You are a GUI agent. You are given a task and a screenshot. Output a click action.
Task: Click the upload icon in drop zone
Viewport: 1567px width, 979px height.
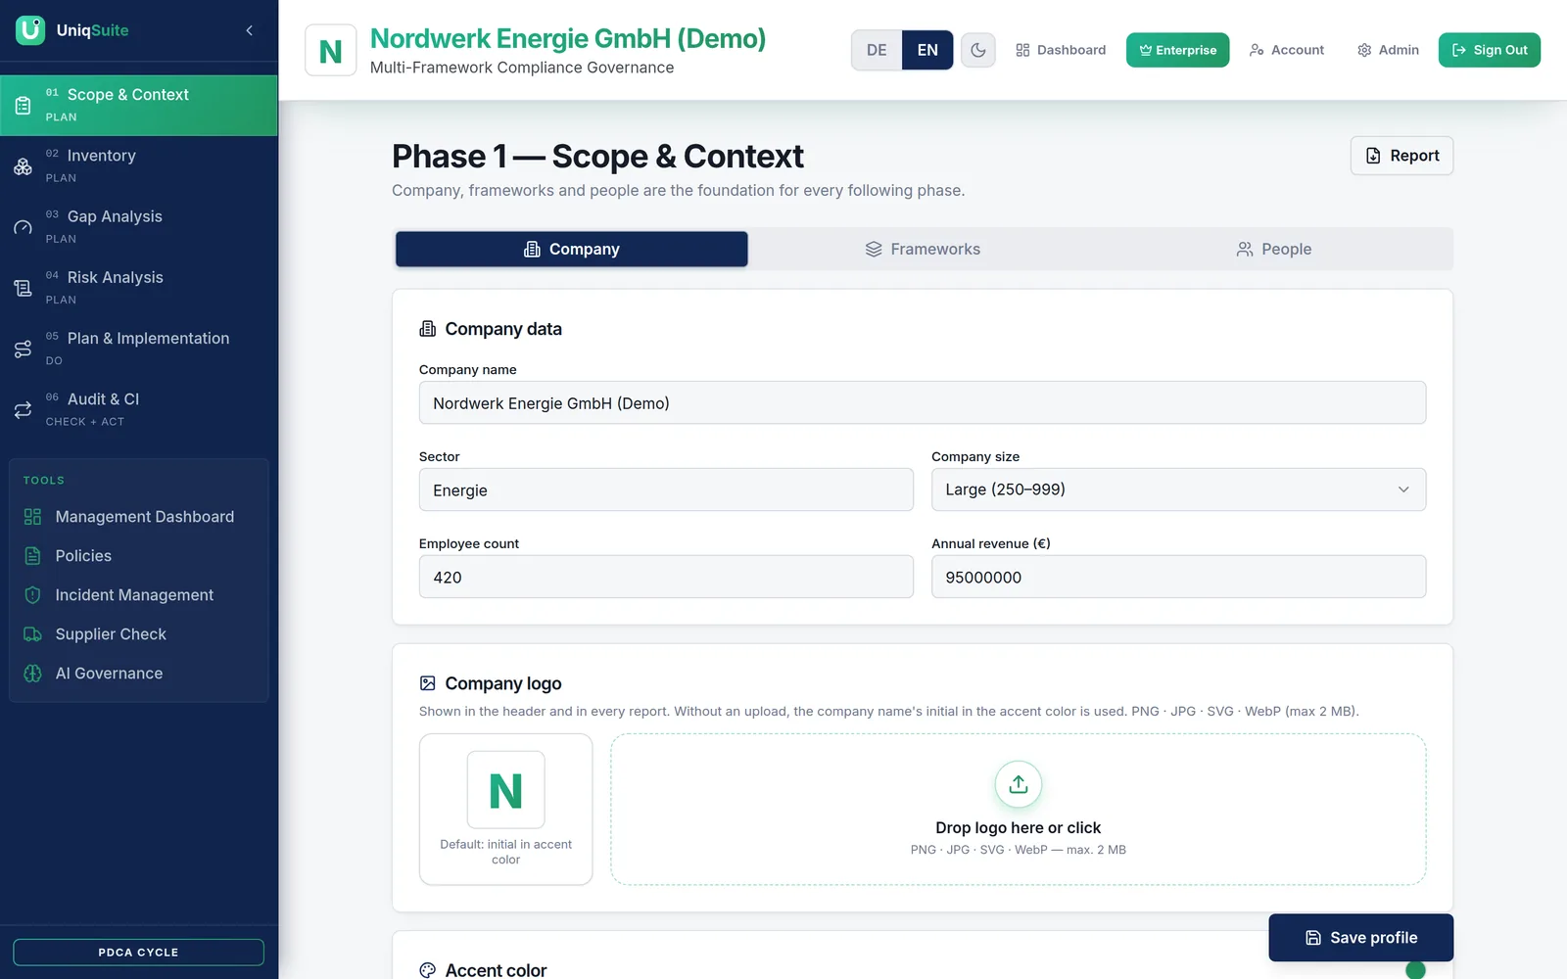click(1019, 784)
